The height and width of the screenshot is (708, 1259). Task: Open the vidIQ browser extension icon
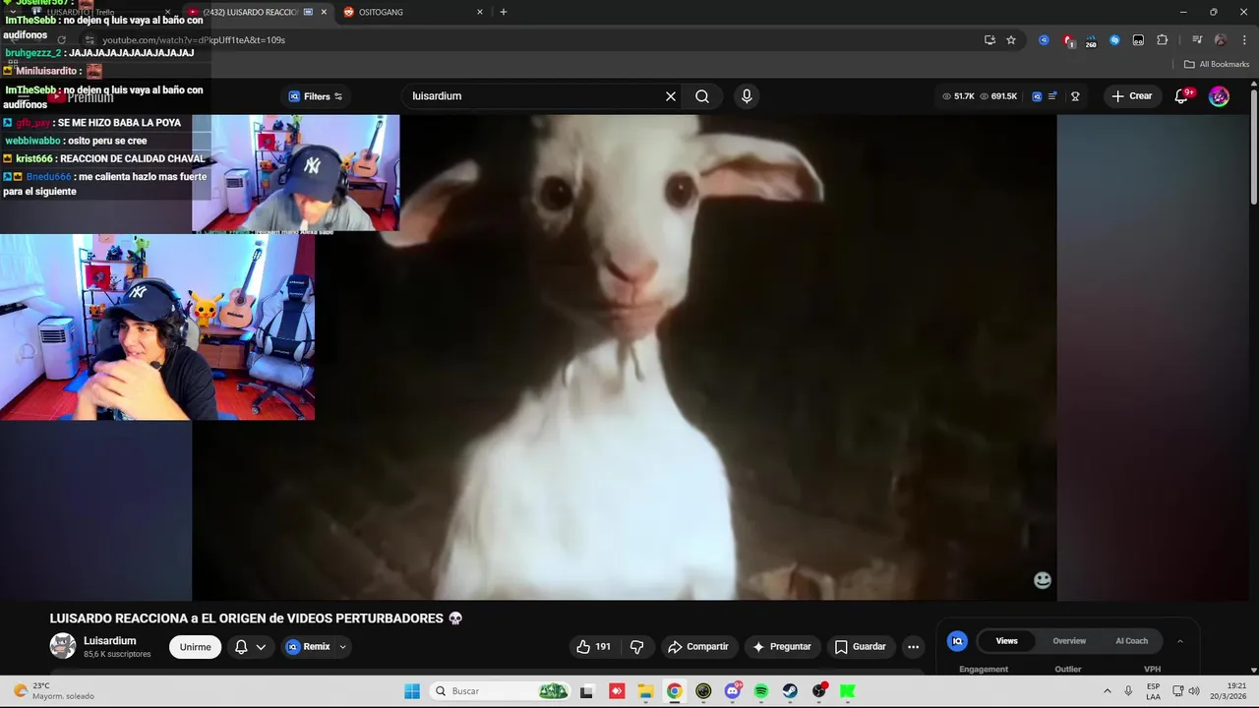point(1044,40)
